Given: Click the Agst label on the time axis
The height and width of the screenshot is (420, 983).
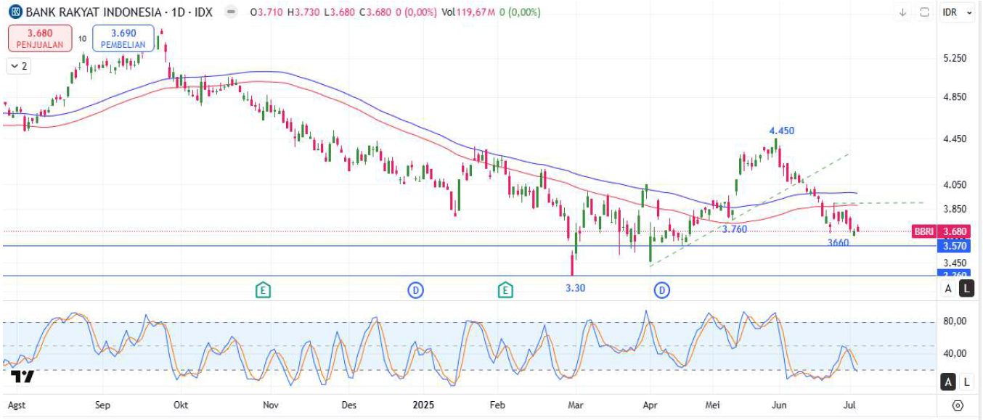Looking at the screenshot, I should 15,405.
